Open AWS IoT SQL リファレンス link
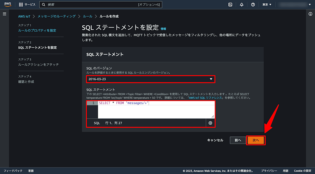Image resolution: width=315 pixels, height=174 pixels. [206, 98]
